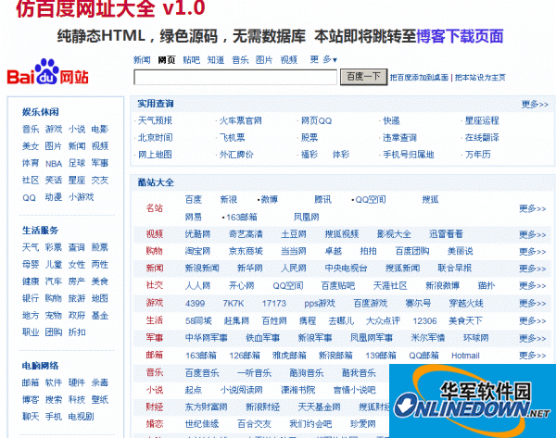Image resolution: width=556 pixels, height=438 pixels.
Task: Expand the 更多 dropdown above search box
Action: coord(323,59)
